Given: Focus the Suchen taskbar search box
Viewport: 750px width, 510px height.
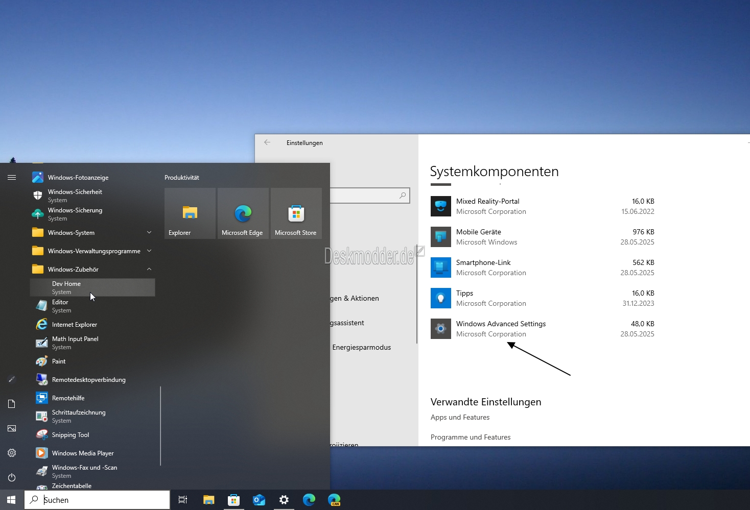Looking at the screenshot, I should pyautogui.click(x=97, y=500).
